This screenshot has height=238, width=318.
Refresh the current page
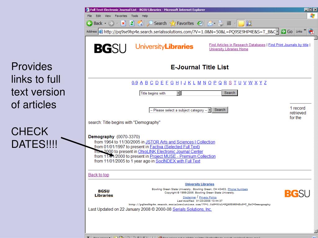(x=132, y=24)
